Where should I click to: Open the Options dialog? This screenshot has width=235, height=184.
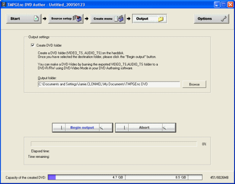[211, 19]
